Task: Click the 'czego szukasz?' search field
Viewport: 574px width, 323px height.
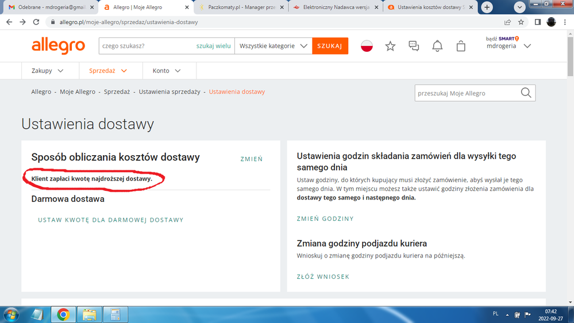Action: (147, 46)
